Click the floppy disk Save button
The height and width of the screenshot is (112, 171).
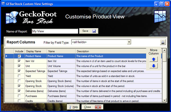tap(89, 31)
